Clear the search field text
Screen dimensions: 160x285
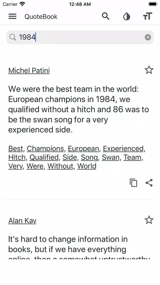(x=148, y=37)
